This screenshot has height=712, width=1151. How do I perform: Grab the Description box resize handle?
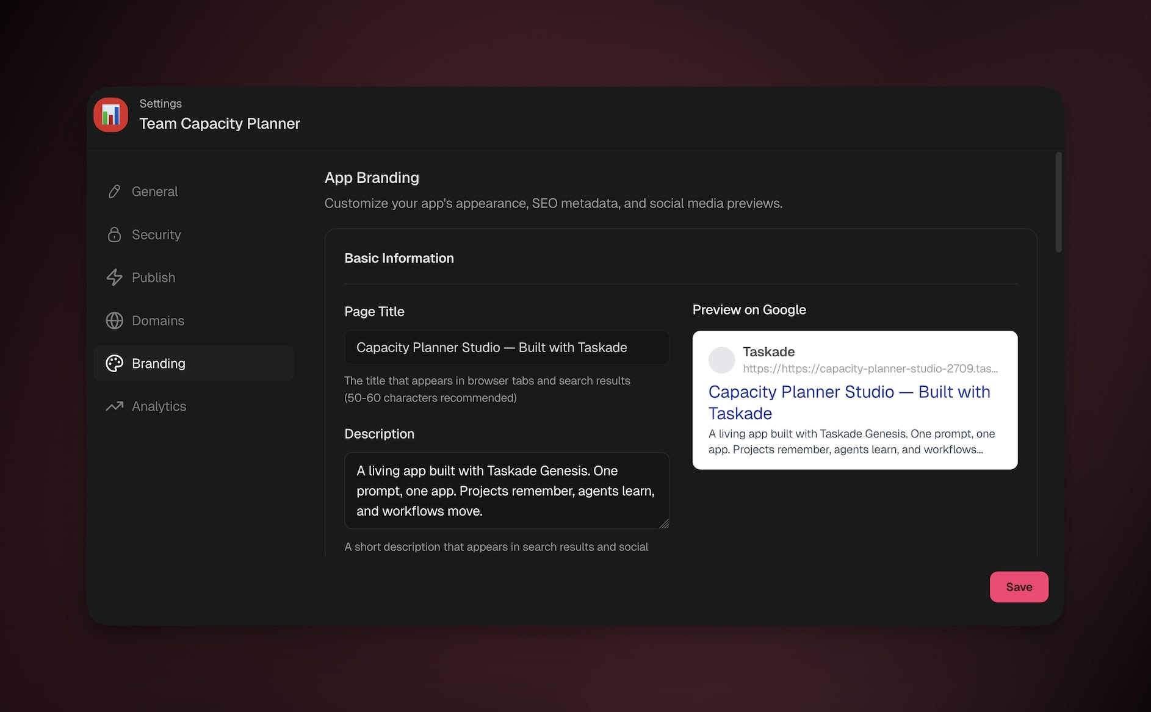pos(664,523)
